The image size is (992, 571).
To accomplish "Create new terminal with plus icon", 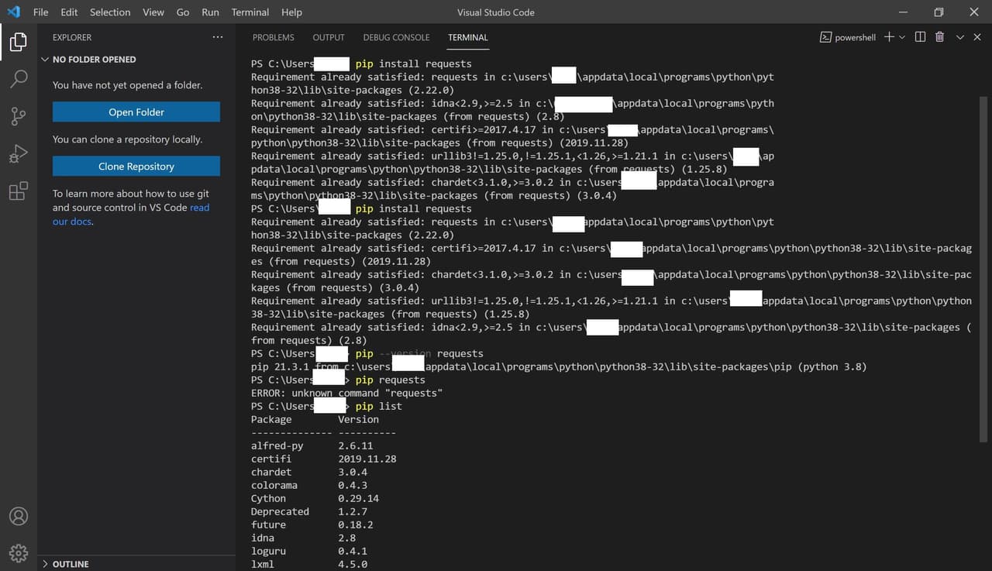I will [889, 37].
